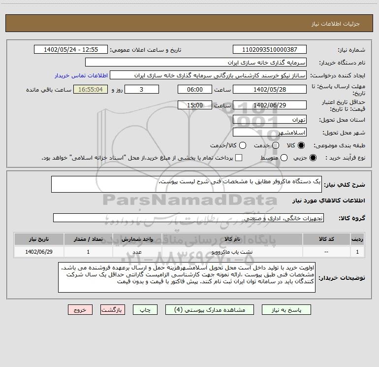The image size is (379, 367).
Task: Click the price validity time 15:00
Action: (x=195, y=105)
